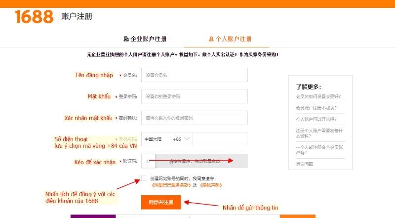Open help link 注册个人账户需要准备什么资料?
This screenshot has width=395, height=218.
pyautogui.click(x=319, y=133)
